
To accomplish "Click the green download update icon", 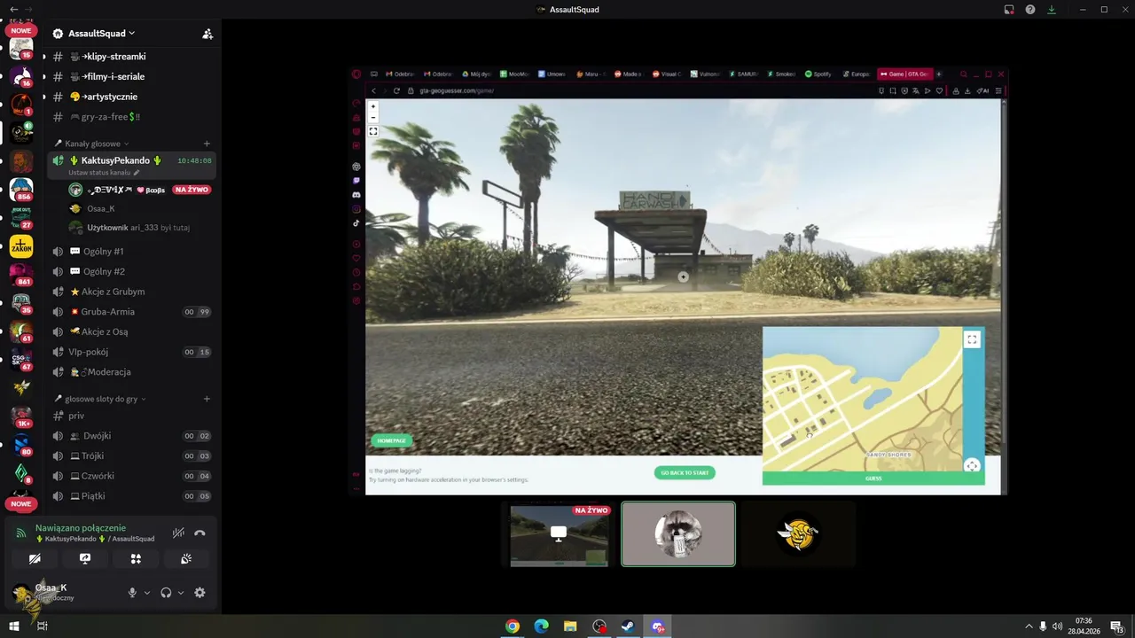I will point(1052,10).
